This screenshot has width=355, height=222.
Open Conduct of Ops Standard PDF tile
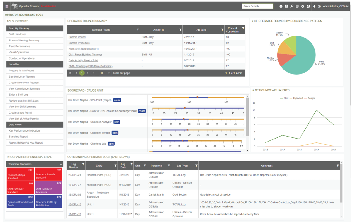[20, 174]
